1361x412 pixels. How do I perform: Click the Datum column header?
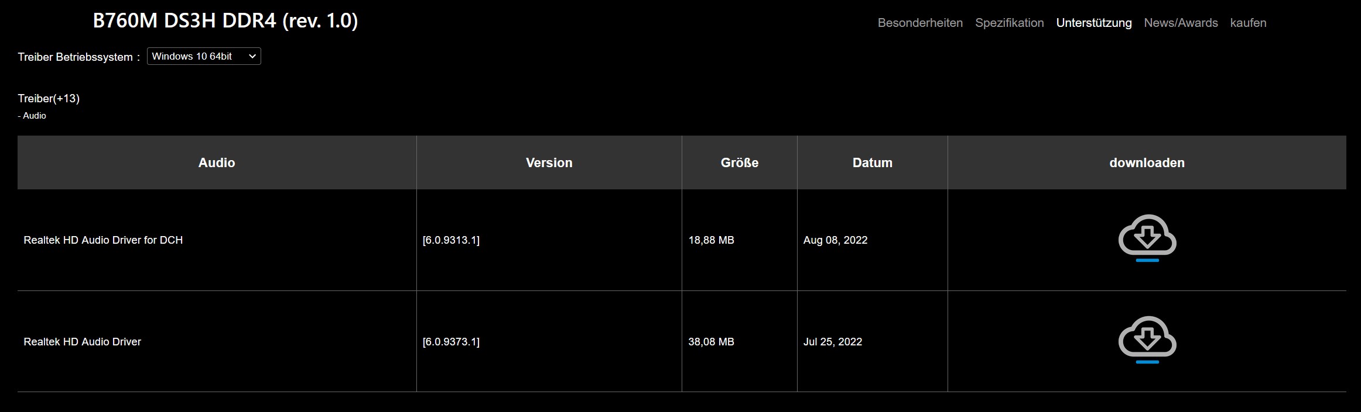point(872,162)
